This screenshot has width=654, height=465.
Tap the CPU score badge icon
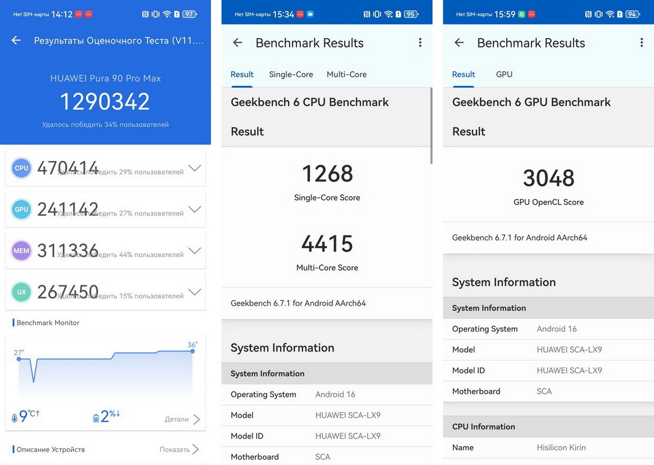[x=21, y=168]
